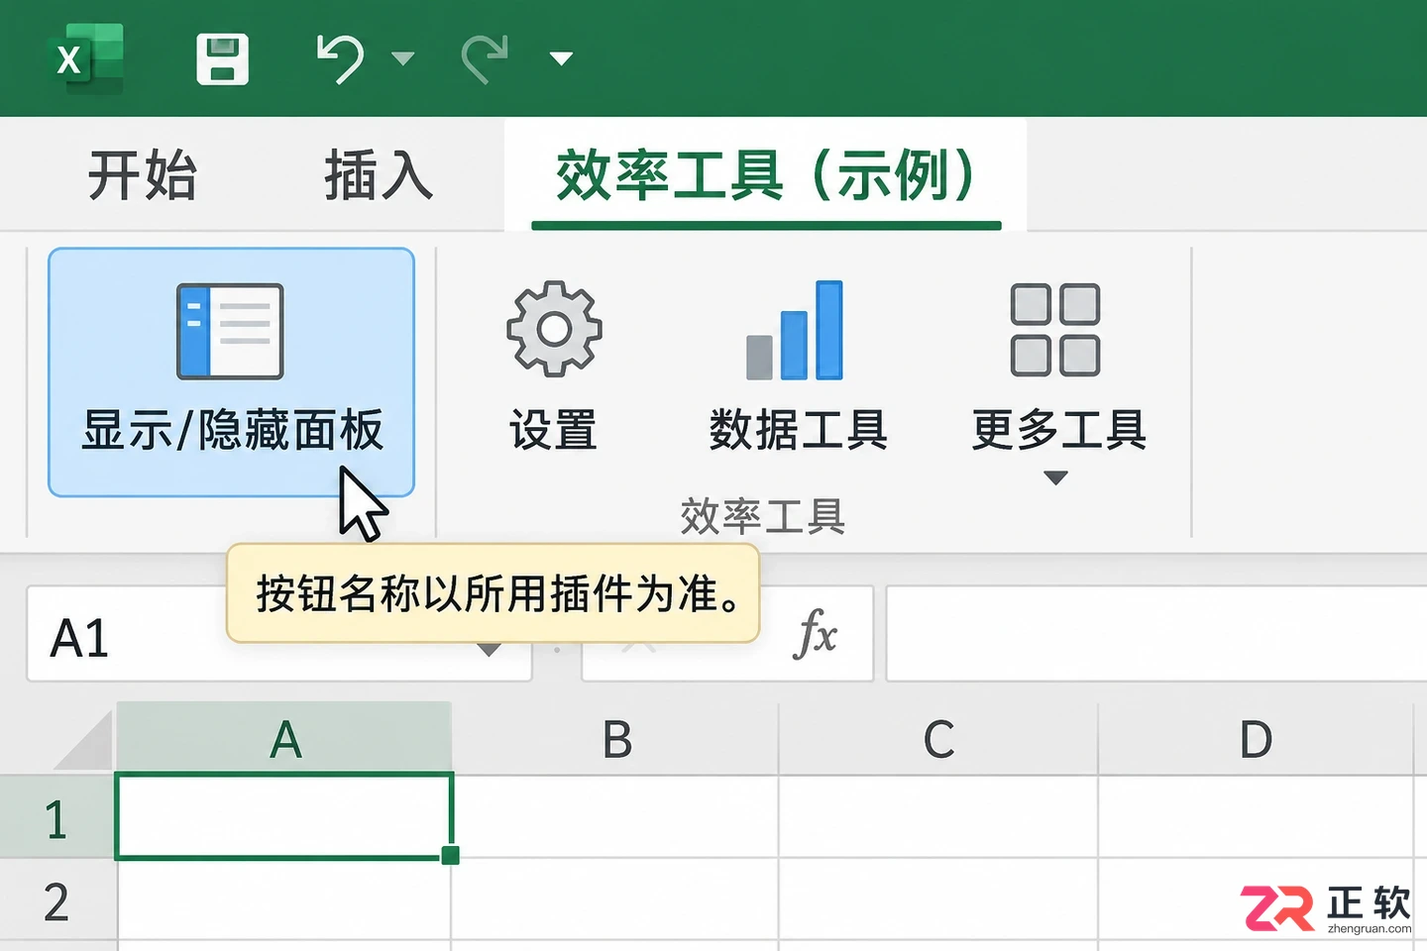Open 数据工具 bar chart icon
This screenshot has width=1427, height=951.
(798, 367)
